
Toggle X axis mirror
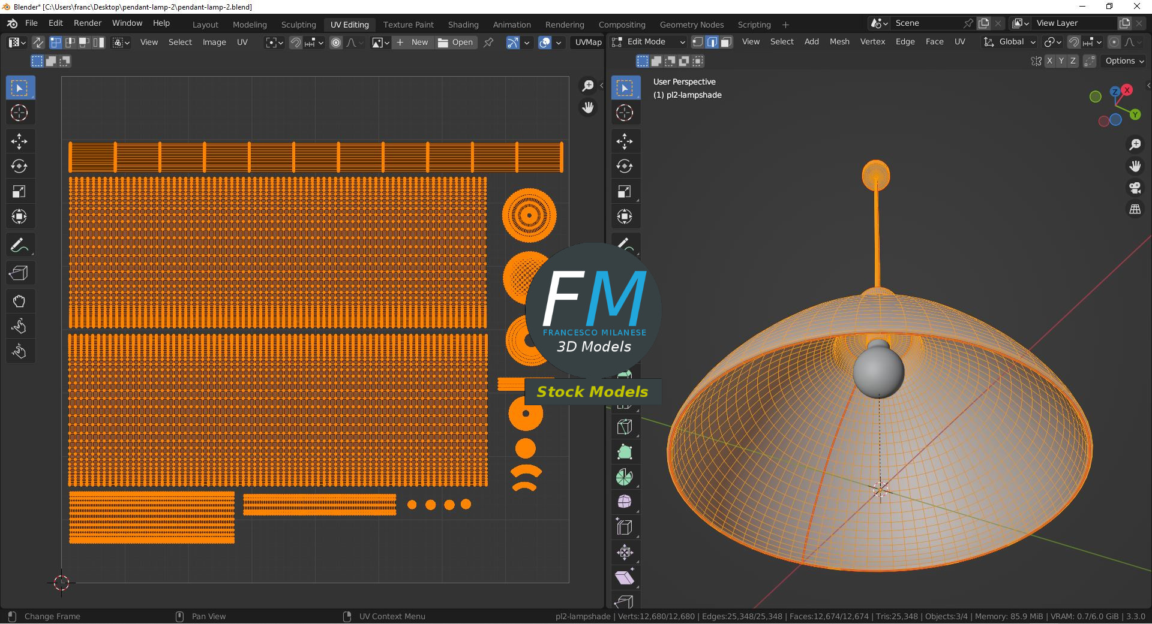click(1049, 61)
